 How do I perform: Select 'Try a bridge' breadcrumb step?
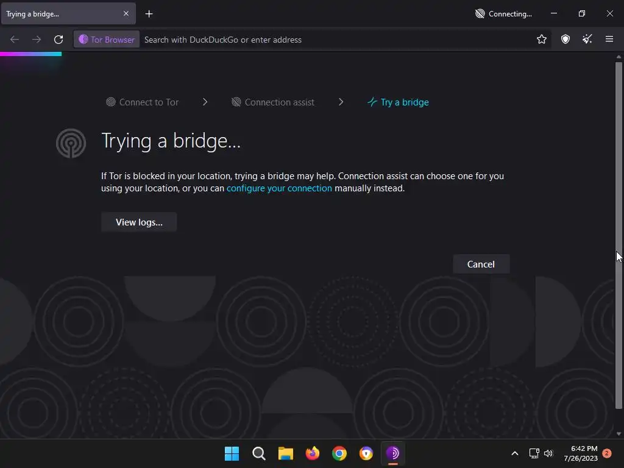(x=398, y=102)
